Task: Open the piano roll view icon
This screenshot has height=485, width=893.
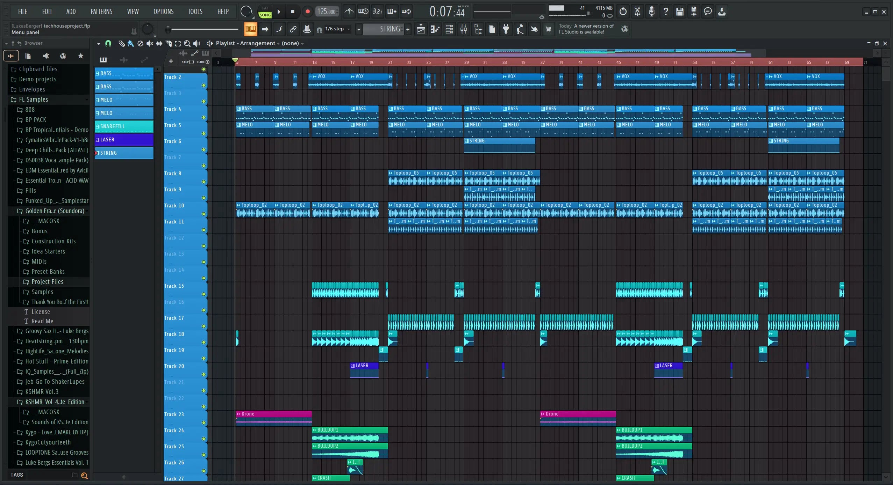Action: [x=435, y=29]
